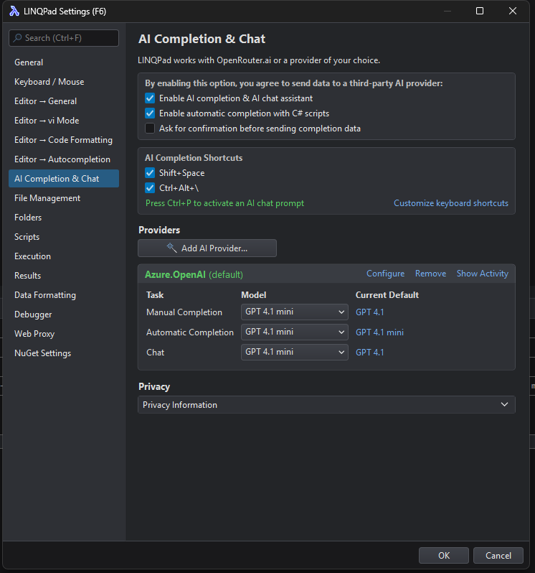The image size is (535, 573).
Task: Maximize the LINQPad Settings window
Action: pyautogui.click(x=480, y=11)
